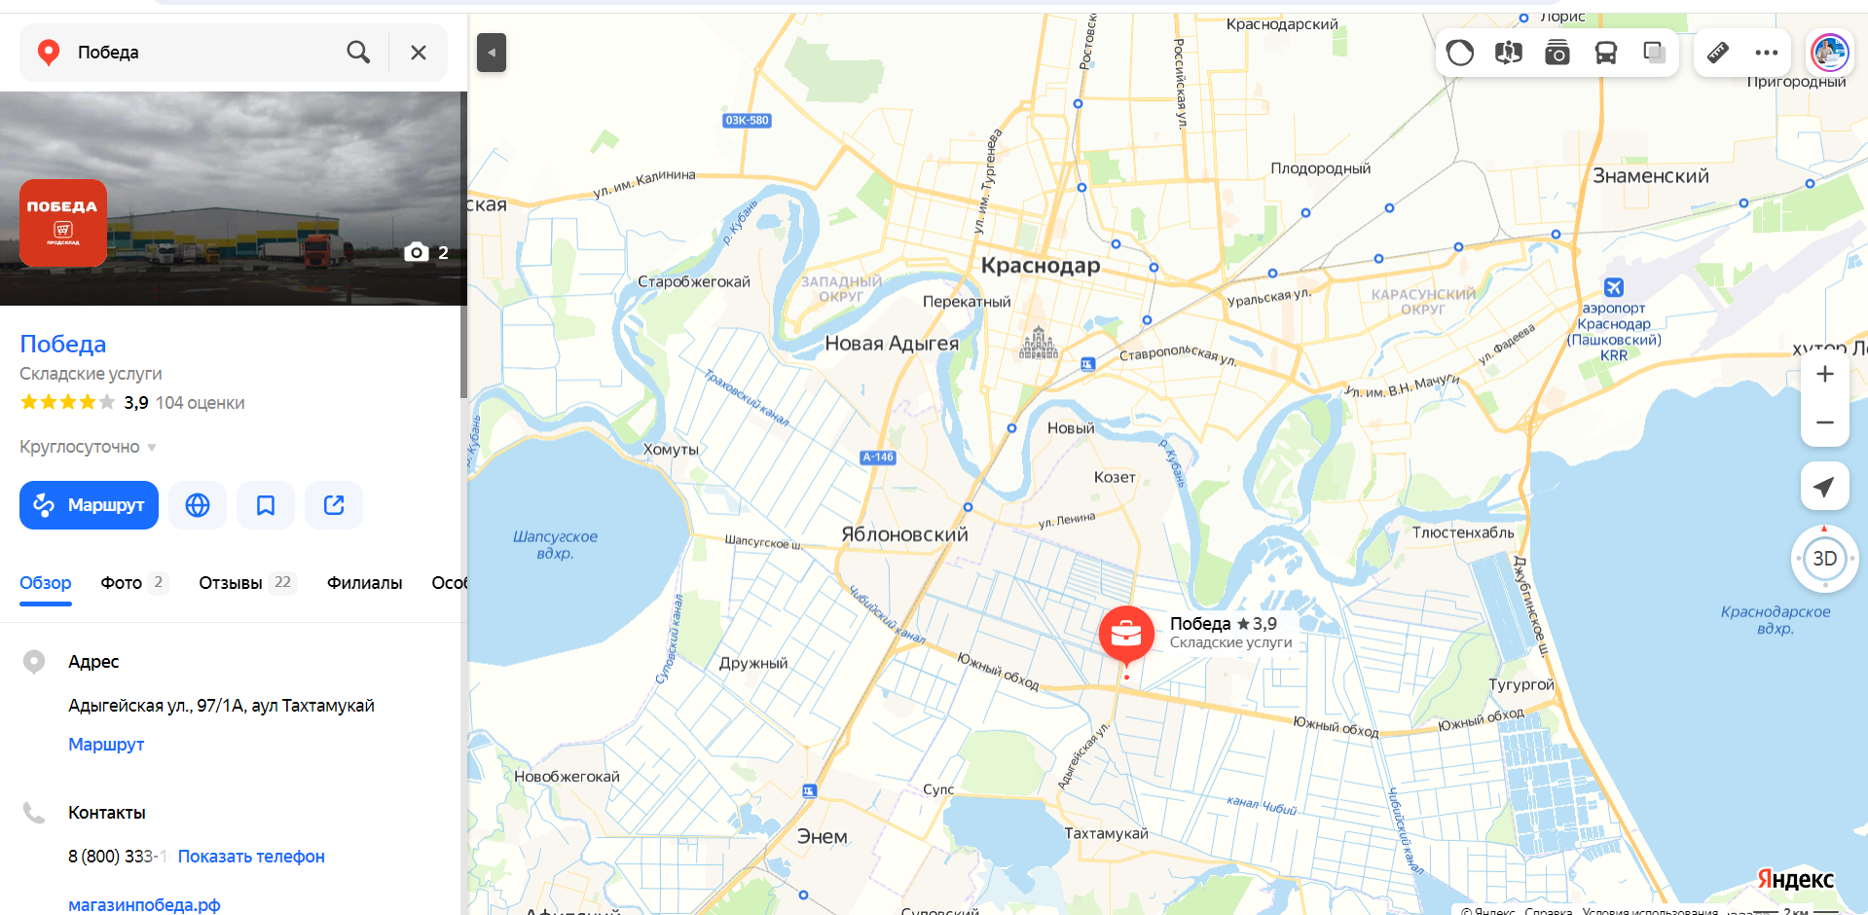Show photos layer camera icon
Viewport: 1868px width, 915px height.
[1557, 53]
